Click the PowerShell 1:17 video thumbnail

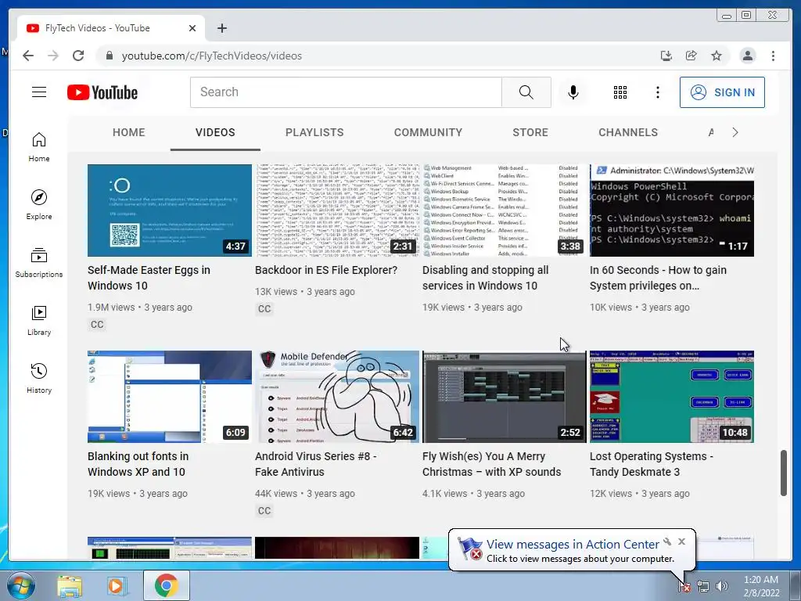pyautogui.click(x=672, y=210)
